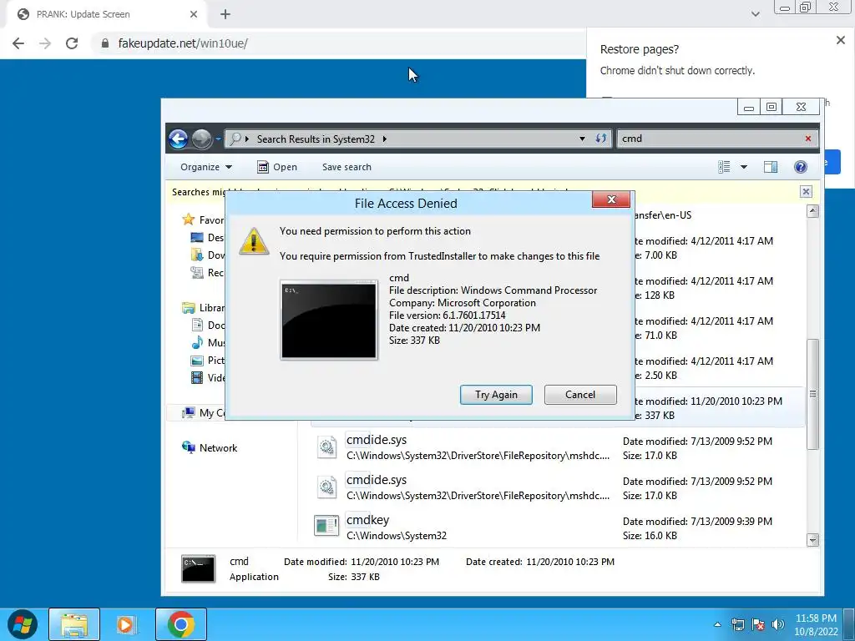Image resolution: width=855 pixels, height=641 pixels.
Task: Select Network in navigation pane
Action: point(210,447)
